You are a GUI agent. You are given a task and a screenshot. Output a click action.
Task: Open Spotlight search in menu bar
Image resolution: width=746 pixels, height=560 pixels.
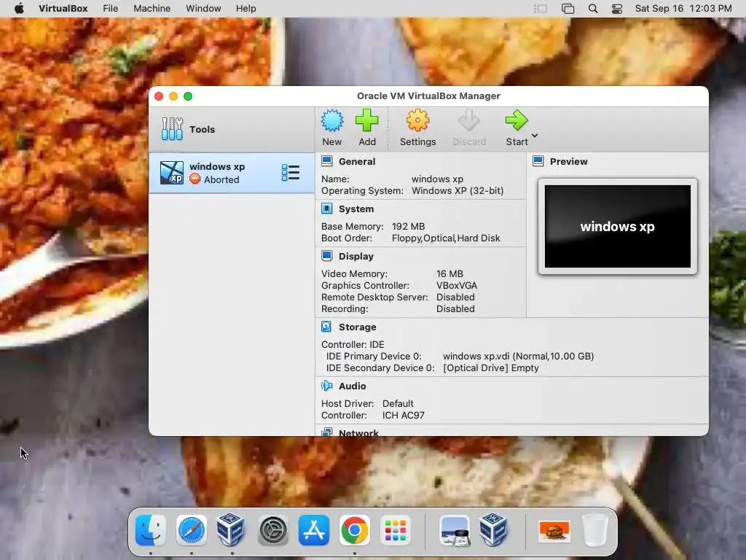click(x=593, y=9)
